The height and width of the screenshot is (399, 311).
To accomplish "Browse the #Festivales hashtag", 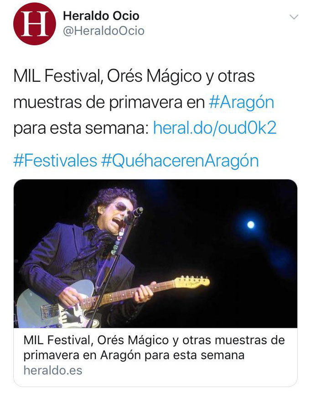I will tap(55, 161).
